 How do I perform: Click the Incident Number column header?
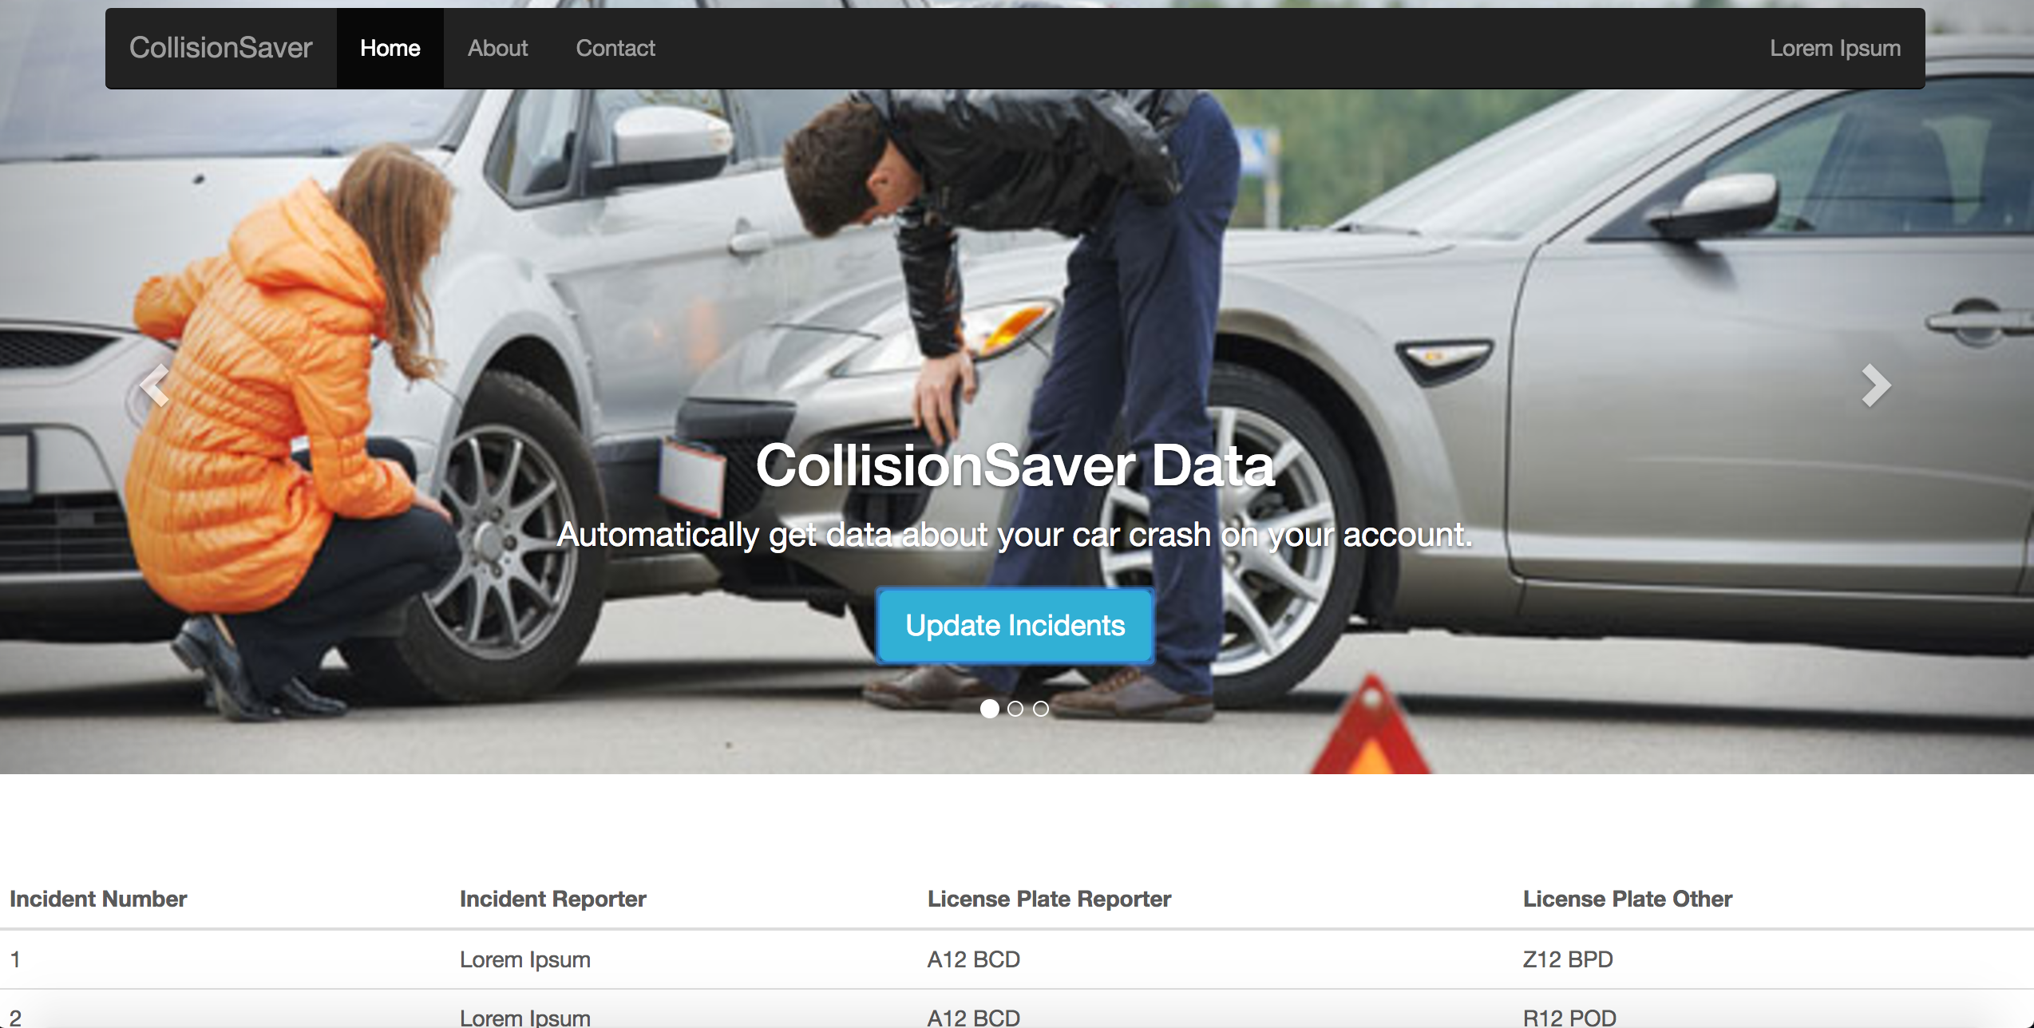(x=98, y=899)
